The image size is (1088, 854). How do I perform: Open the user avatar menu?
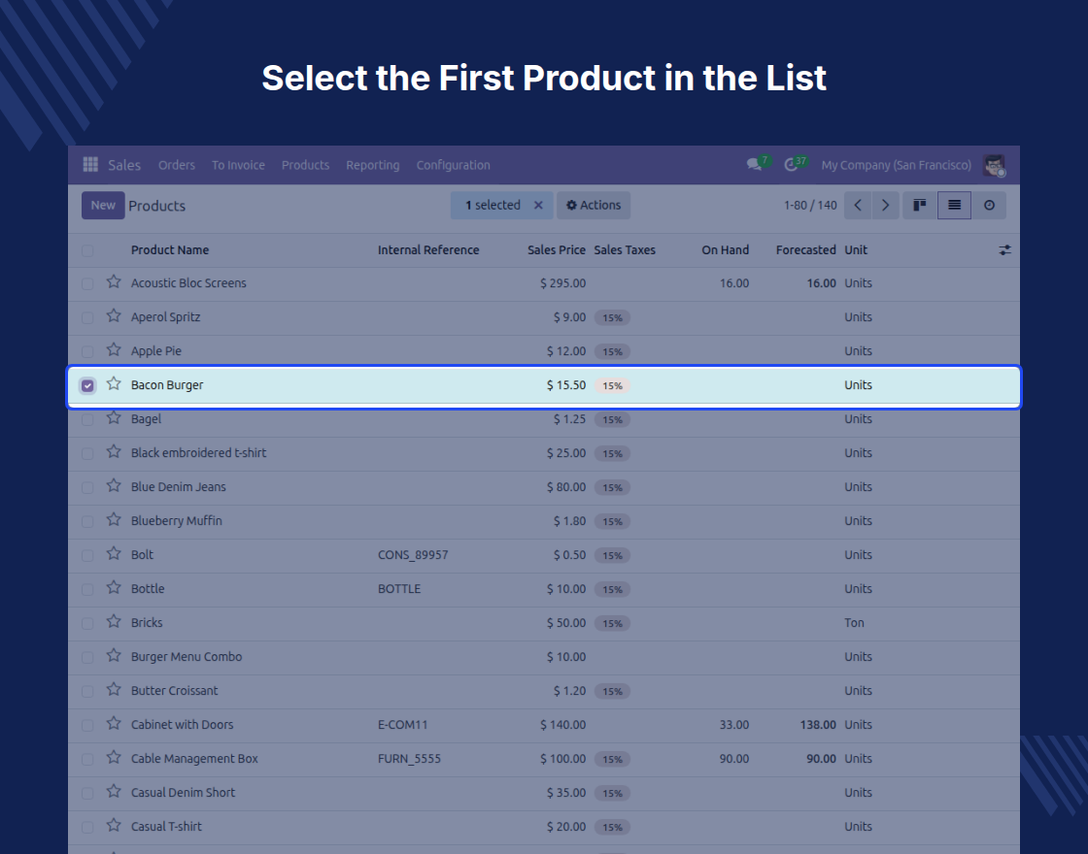tap(995, 165)
